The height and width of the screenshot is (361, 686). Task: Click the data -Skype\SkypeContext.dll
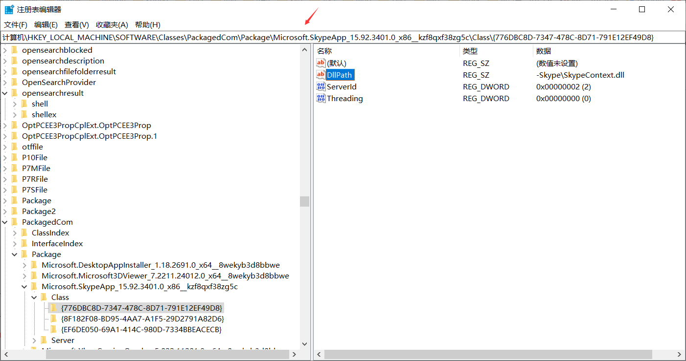[x=580, y=75]
